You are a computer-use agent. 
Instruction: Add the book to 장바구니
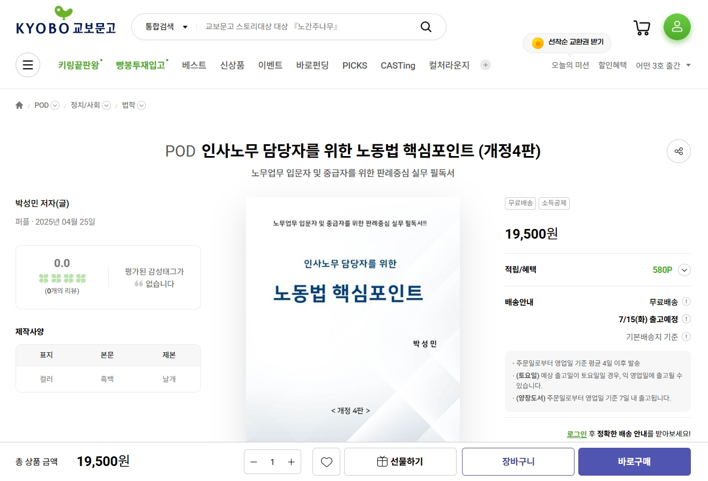point(518,462)
